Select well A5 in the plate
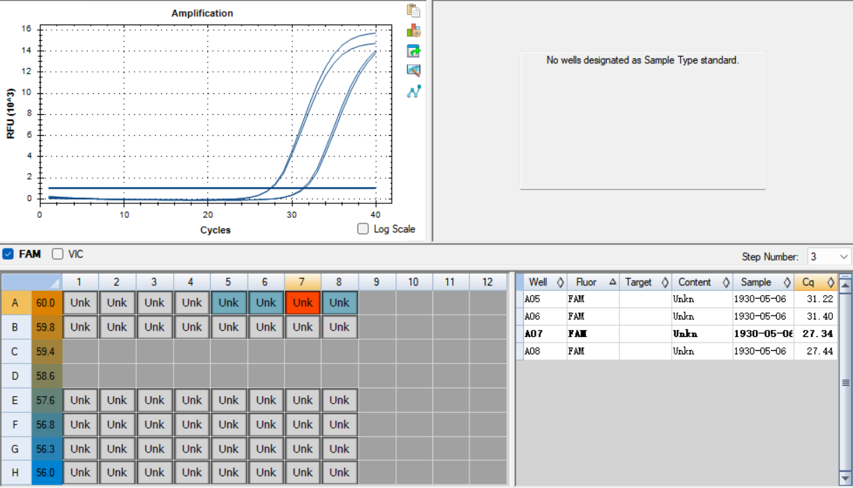 (229, 303)
